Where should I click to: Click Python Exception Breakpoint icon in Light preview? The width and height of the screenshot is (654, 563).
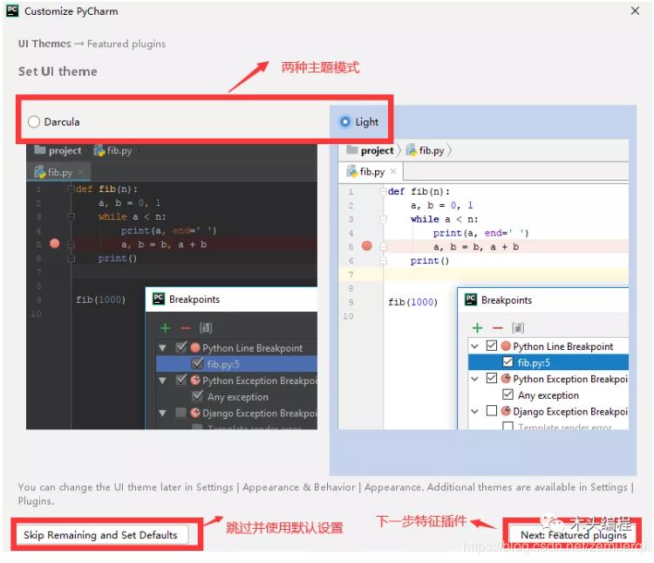coord(506,378)
